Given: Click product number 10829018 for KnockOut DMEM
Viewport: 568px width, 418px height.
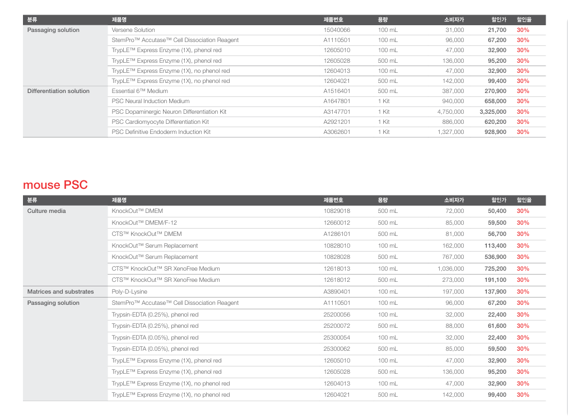Looking at the screenshot, I should coord(337,211).
